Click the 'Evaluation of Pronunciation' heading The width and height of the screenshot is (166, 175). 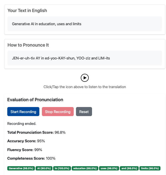click(x=35, y=100)
